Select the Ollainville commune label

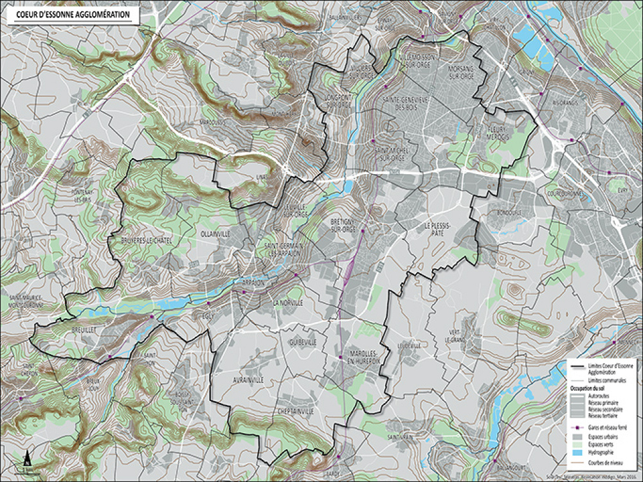click(215, 234)
